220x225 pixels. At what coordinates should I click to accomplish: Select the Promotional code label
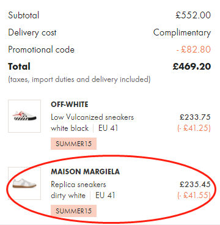point(42,50)
